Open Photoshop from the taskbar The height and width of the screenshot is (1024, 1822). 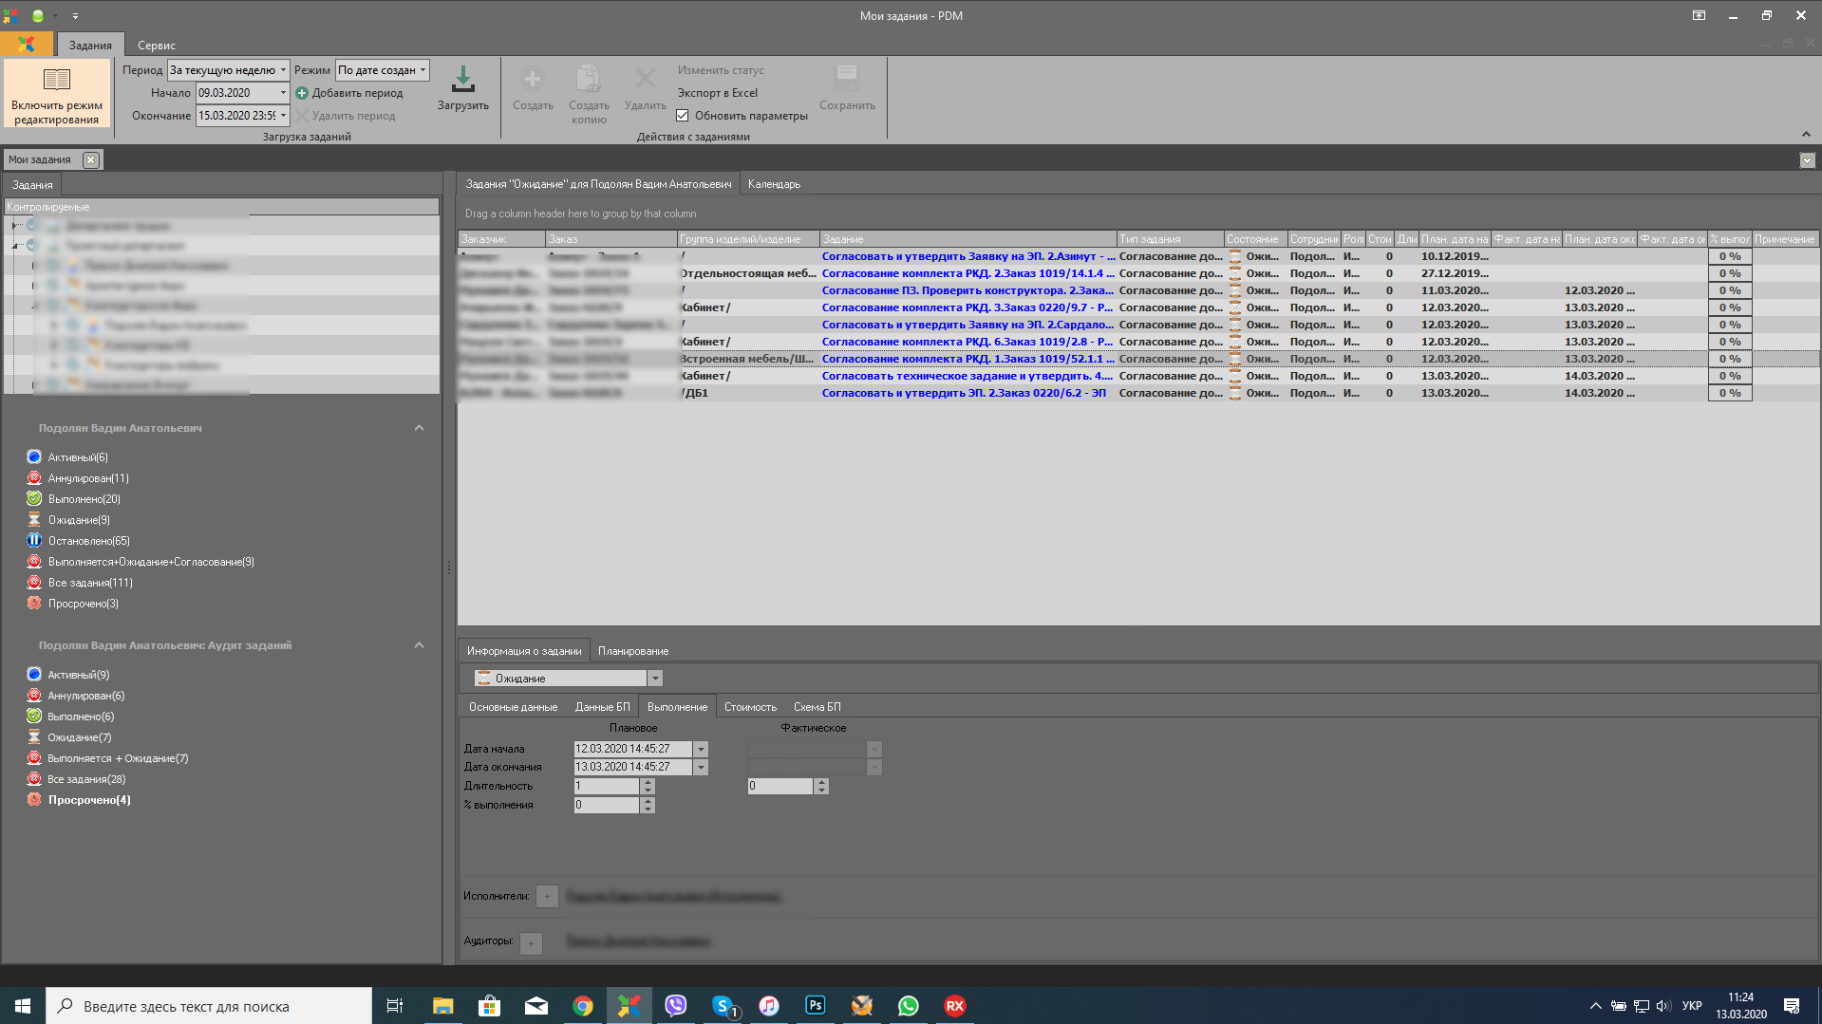tap(816, 1006)
